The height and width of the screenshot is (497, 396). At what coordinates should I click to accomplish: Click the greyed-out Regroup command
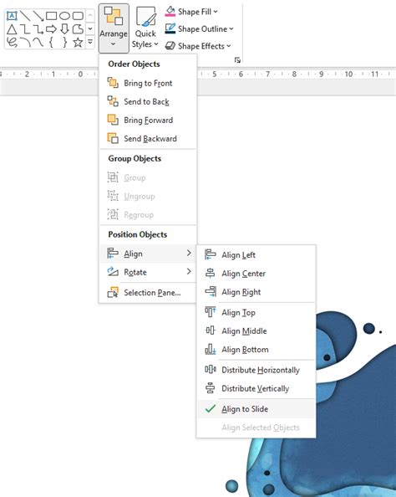click(x=148, y=215)
